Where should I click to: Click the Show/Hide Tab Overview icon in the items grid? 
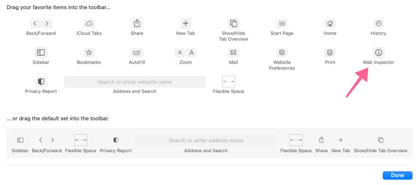coord(234,23)
